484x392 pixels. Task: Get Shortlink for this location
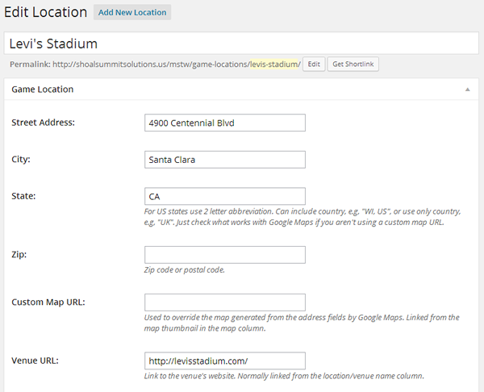coord(353,65)
